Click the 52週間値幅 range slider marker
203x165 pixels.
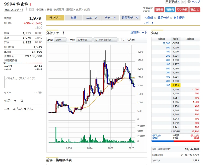[x=4, y=63]
